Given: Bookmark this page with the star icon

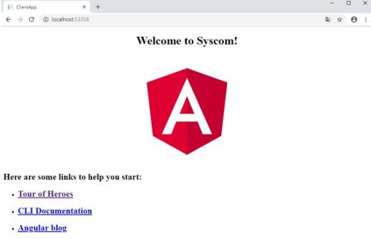Looking at the screenshot, I should coord(339,19).
